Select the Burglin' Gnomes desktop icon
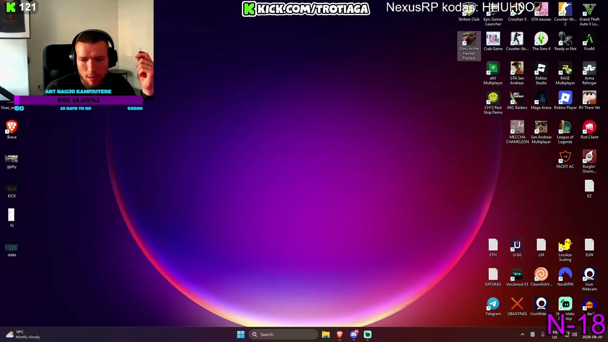Screen dimensions: 608x342 (589, 162)
